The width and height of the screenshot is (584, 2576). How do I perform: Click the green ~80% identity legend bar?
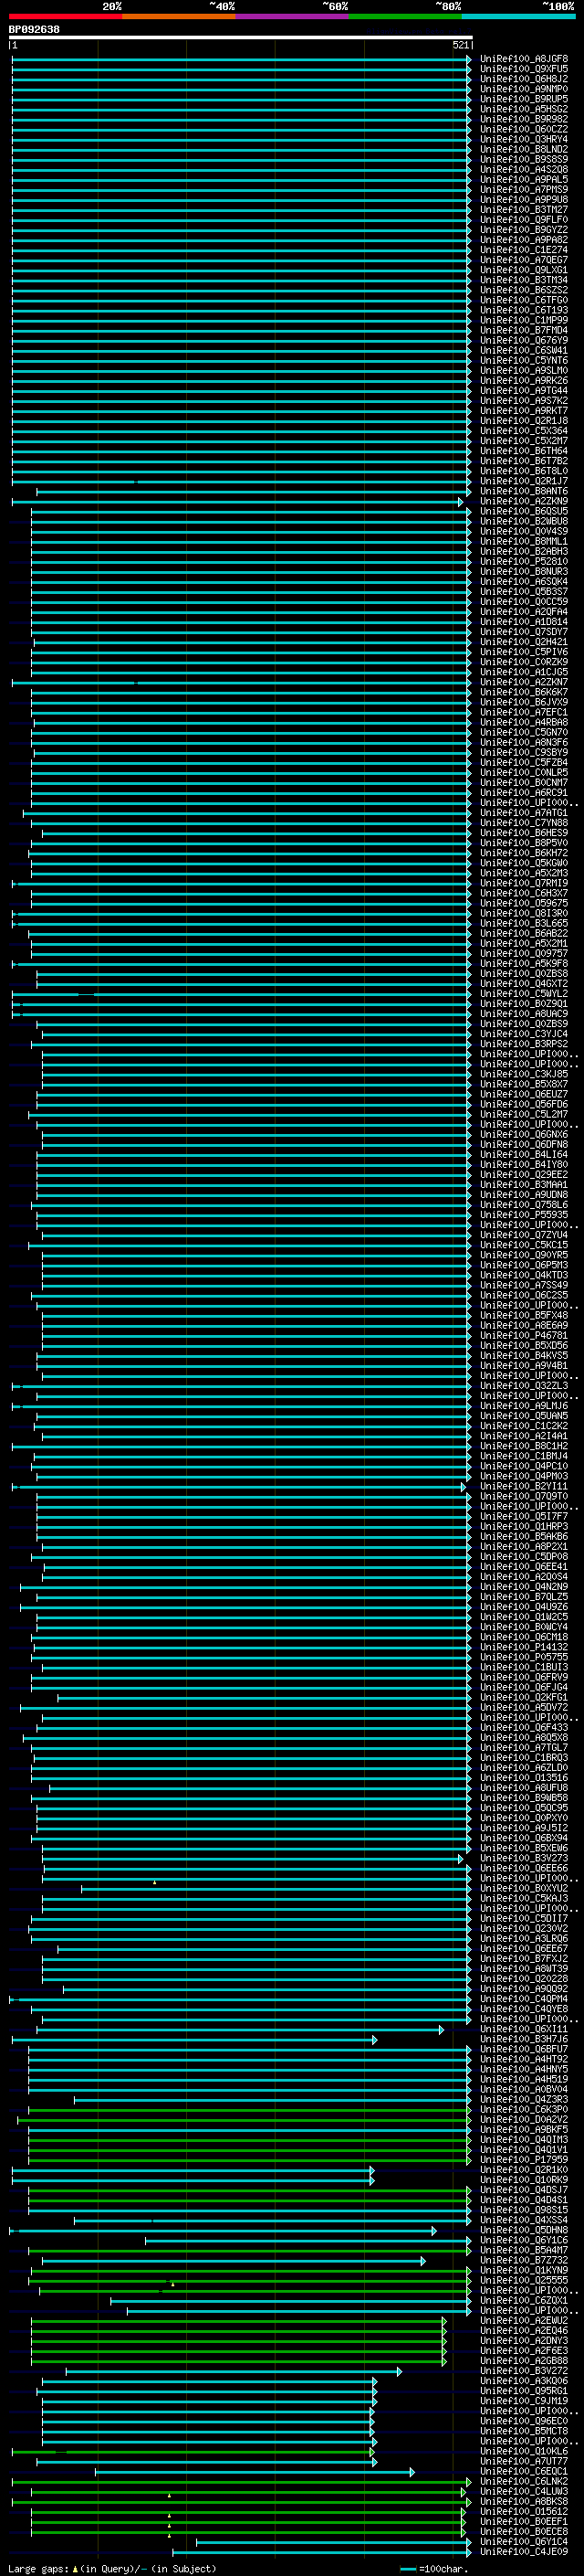[x=405, y=16]
